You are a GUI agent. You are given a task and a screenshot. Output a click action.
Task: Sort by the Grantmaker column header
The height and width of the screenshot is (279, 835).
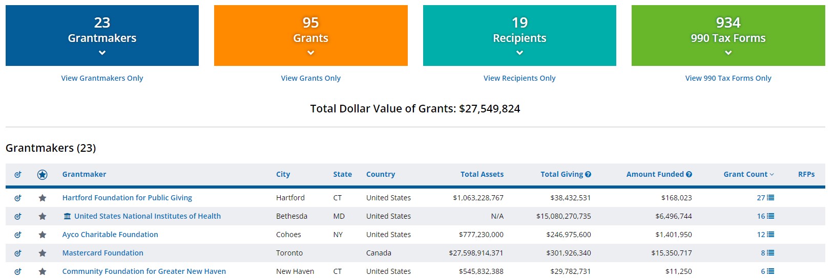[84, 174]
